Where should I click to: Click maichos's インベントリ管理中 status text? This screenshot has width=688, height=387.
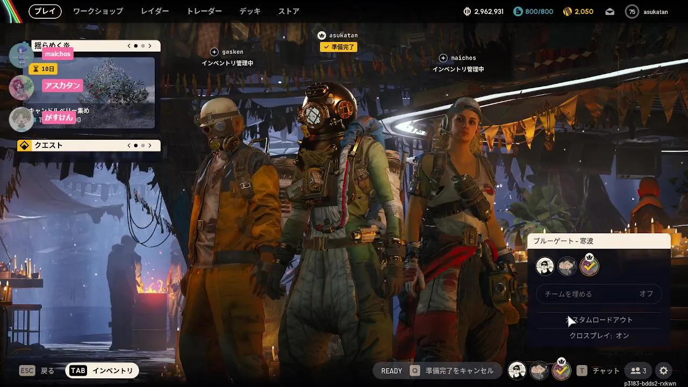point(458,69)
